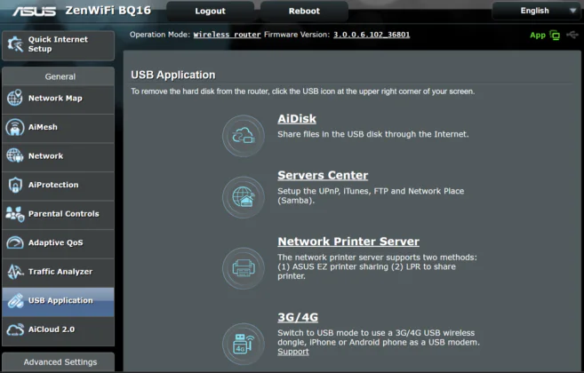Open the 3G/4G USB dongle icon
584x373 pixels.
click(244, 344)
